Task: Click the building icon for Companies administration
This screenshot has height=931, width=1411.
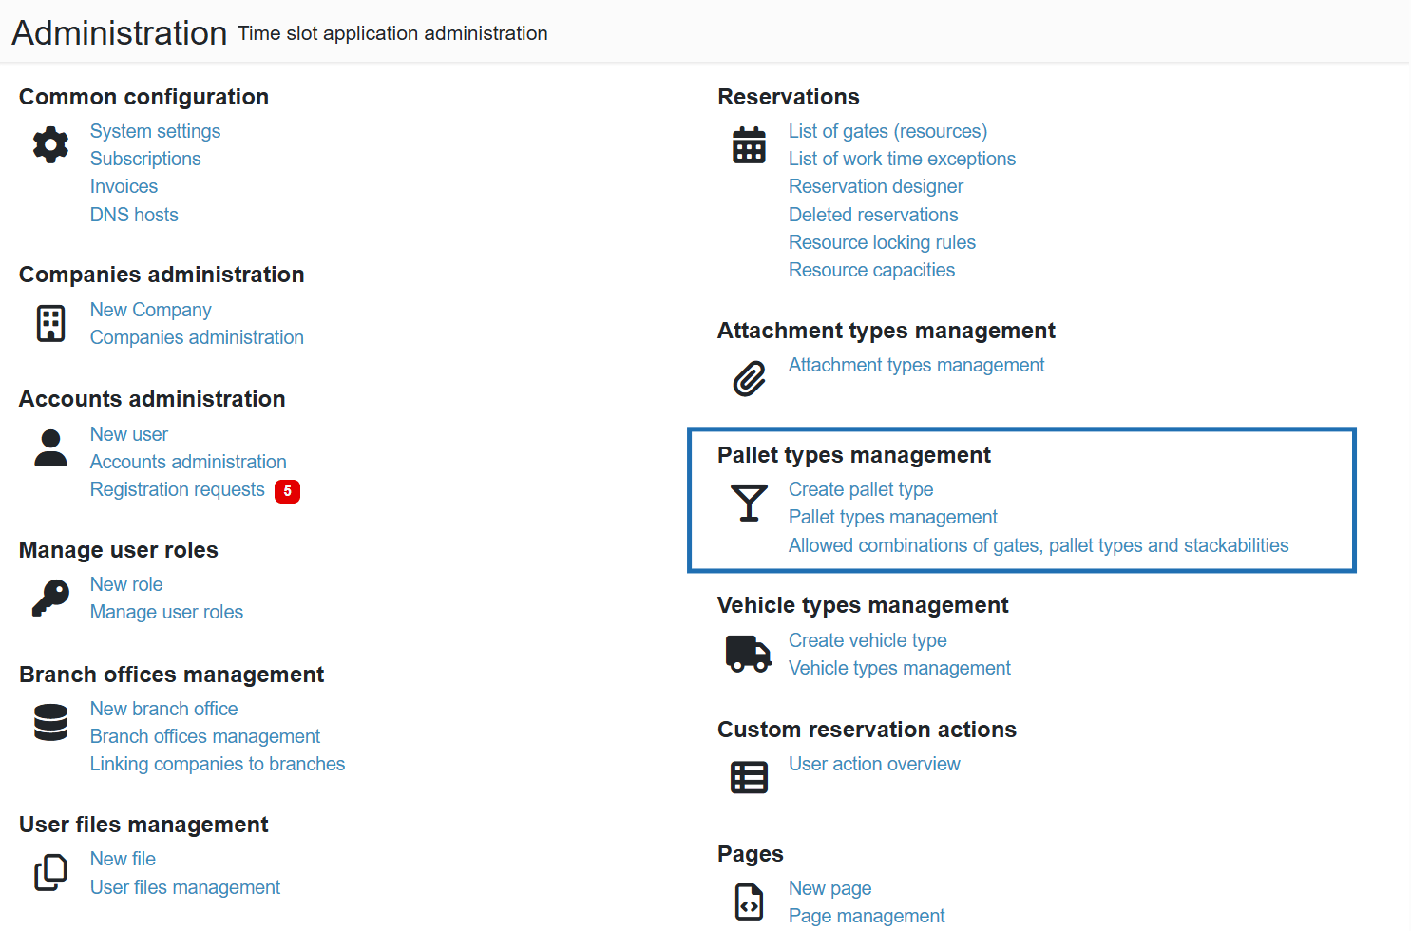Action: coord(50,323)
